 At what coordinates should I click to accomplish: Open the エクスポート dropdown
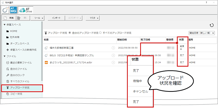pos(74,18)
